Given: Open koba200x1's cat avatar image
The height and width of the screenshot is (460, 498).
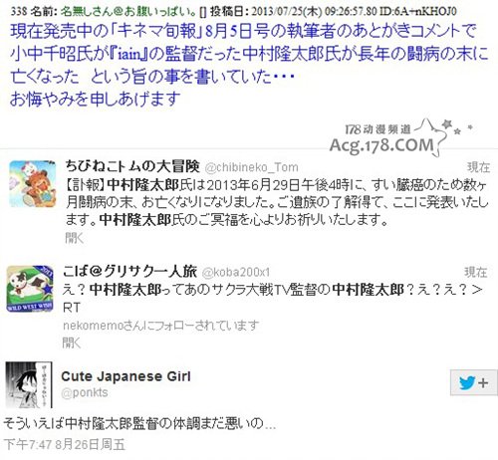Looking at the screenshot, I should pyautogui.click(x=30, y=289).
